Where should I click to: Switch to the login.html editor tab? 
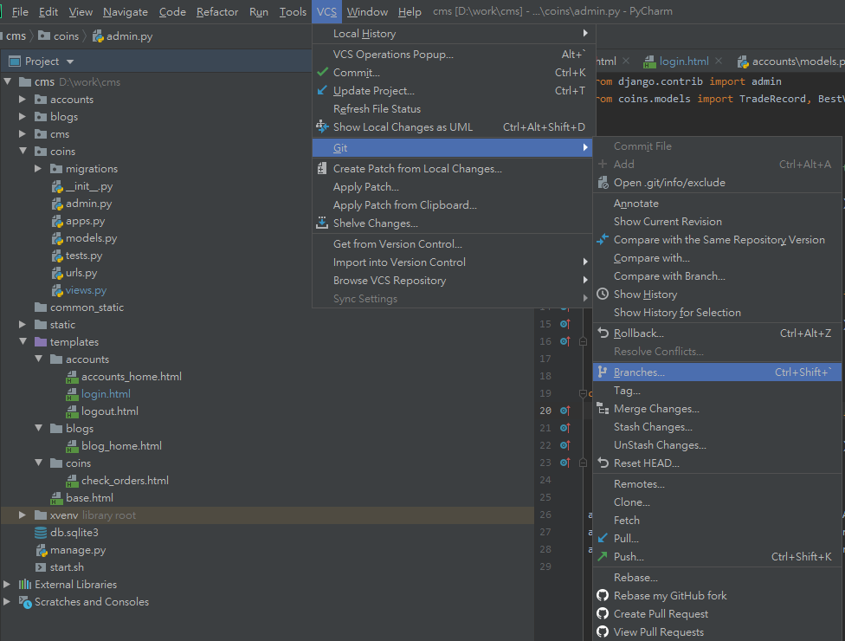tap(684, 62)
